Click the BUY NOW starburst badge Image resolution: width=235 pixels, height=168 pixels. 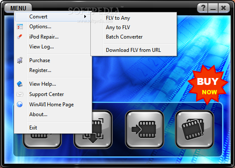tap(208, 85)
